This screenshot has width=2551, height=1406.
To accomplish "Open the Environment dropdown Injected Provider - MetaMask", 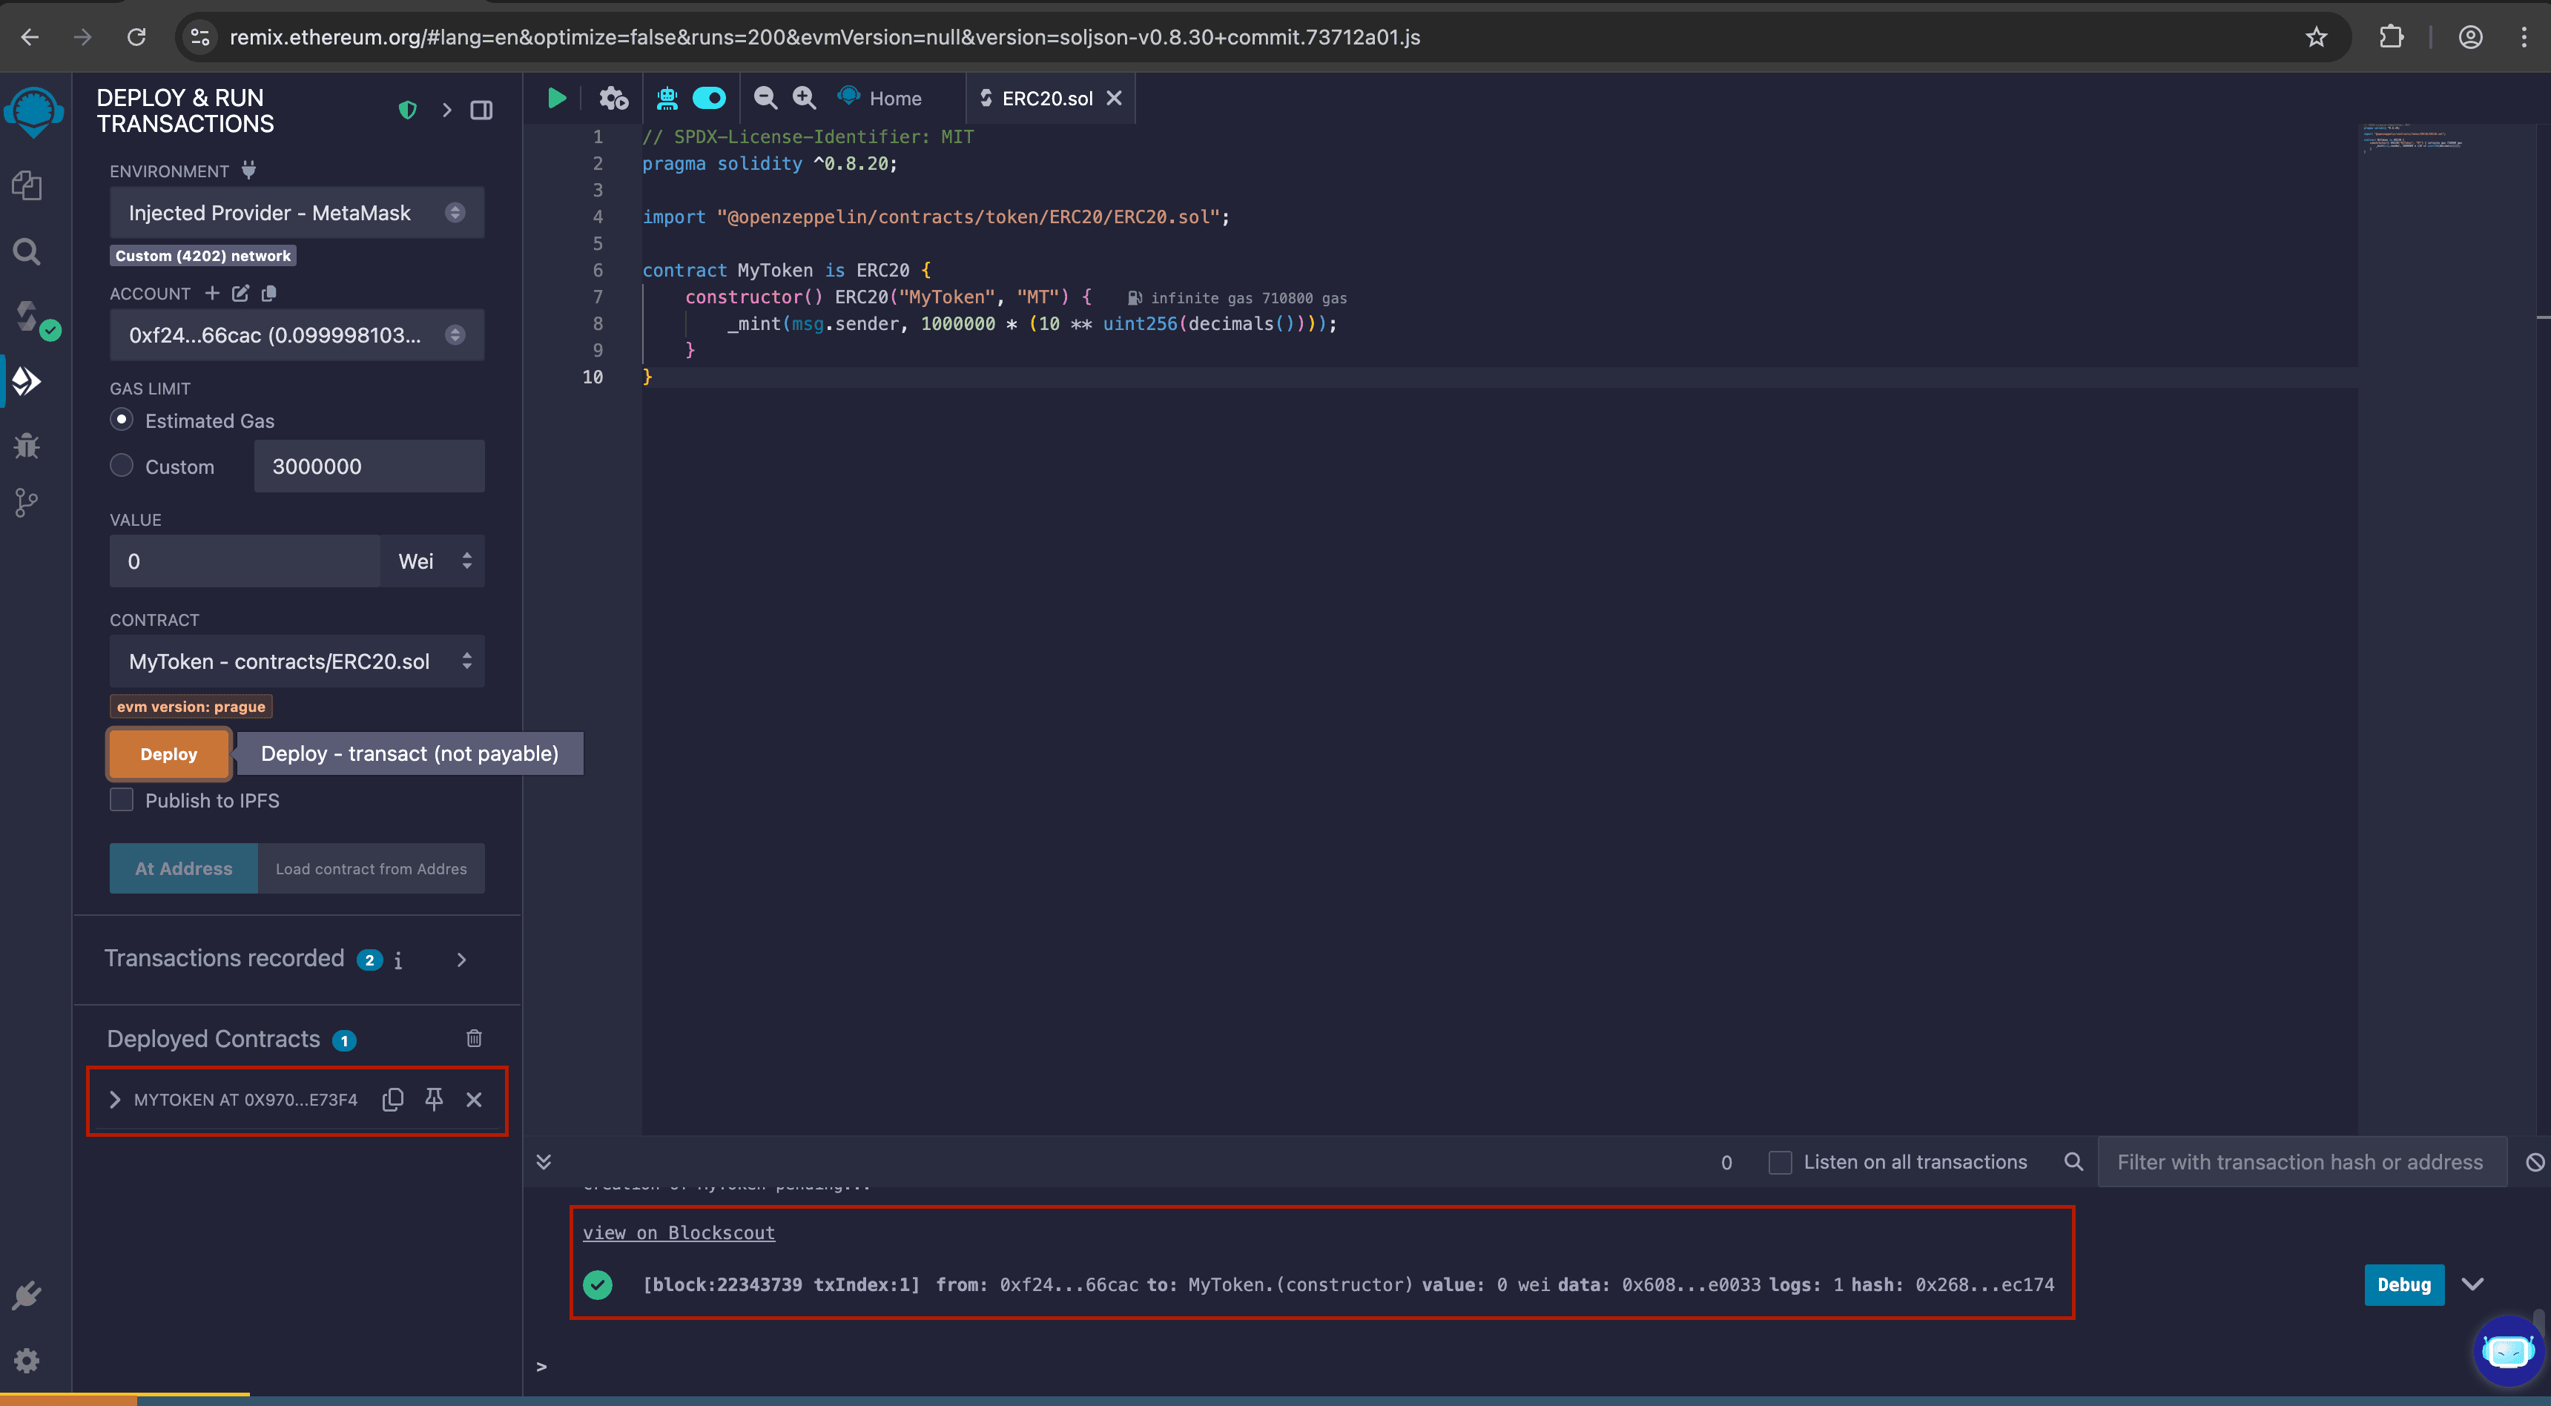I will coord(297,213).
